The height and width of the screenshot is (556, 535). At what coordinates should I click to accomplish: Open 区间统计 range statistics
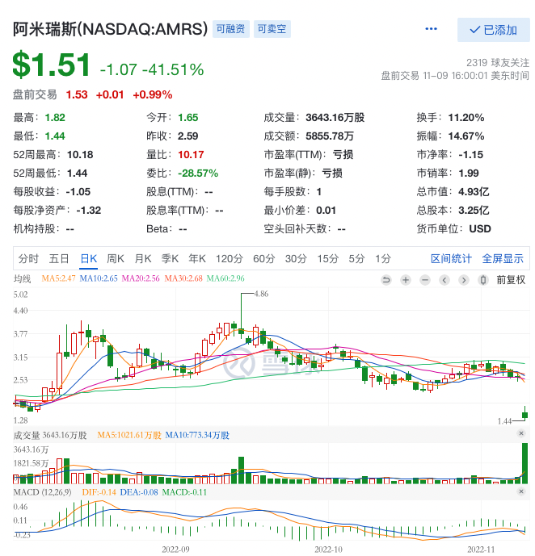click(x=451, y=258)
